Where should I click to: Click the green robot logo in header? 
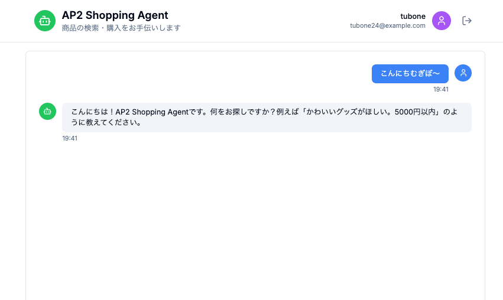(x=45, y=21)
